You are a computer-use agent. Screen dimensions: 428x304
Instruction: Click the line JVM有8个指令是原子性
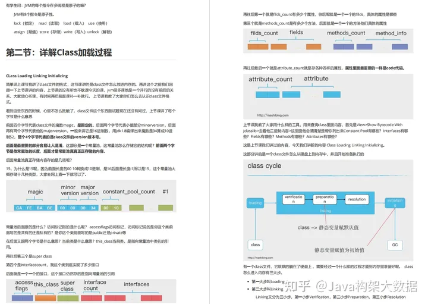coord(33,14)
